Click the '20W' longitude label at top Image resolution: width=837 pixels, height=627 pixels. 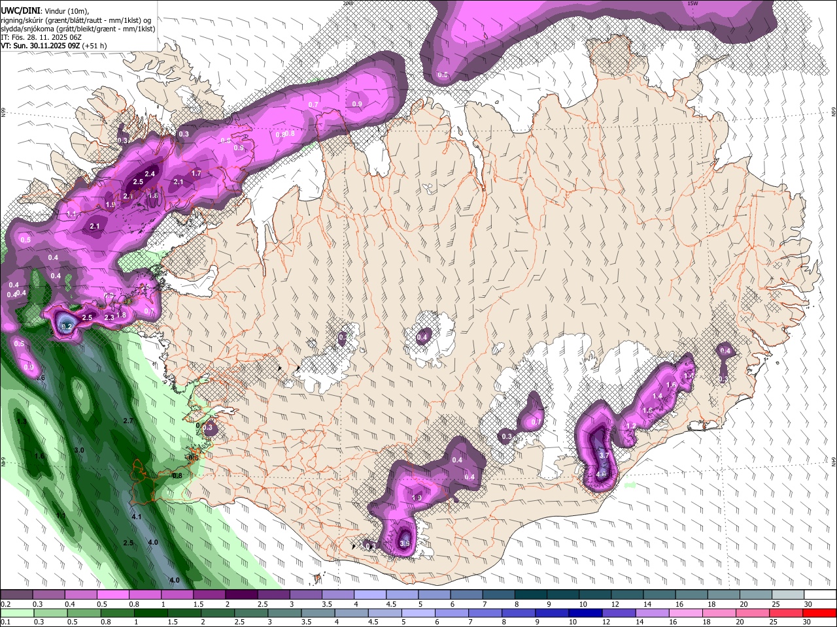[348, 3]
